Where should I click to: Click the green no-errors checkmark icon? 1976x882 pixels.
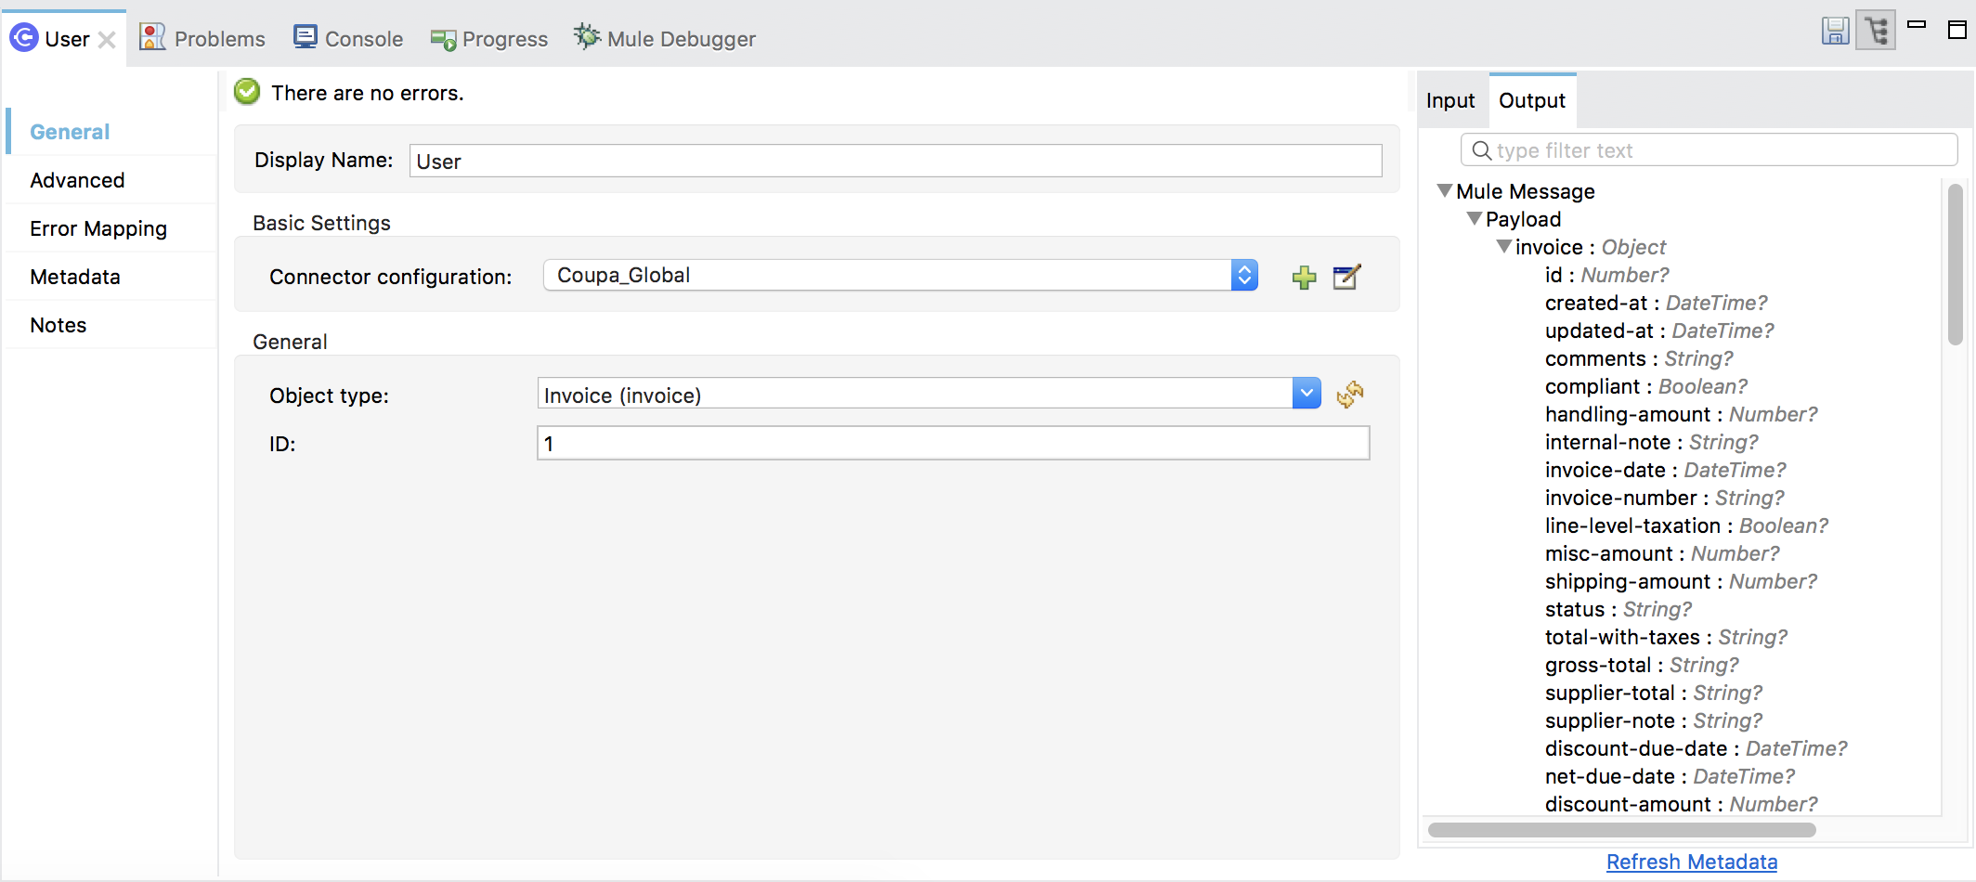click(x=247, y=92)
